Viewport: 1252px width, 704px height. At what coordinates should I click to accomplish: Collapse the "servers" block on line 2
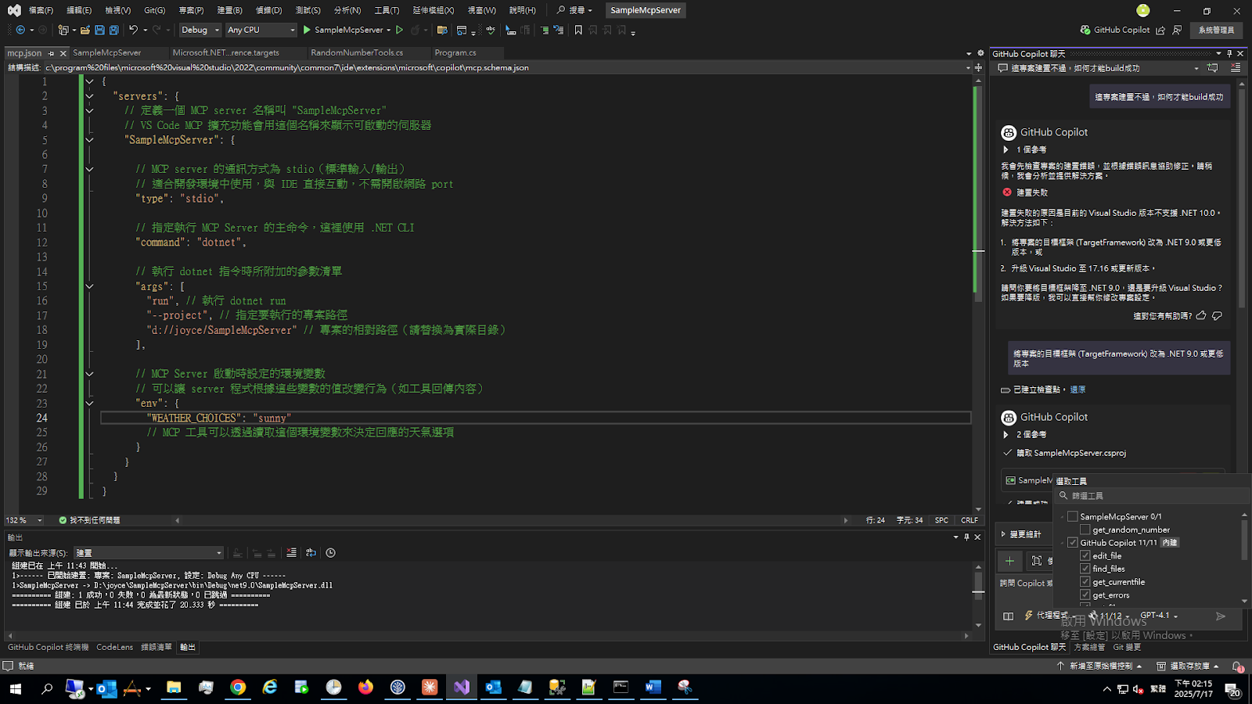click(89, 96)
